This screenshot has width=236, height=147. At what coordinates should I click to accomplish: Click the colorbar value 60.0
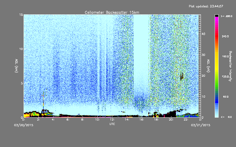coord(226,97)
